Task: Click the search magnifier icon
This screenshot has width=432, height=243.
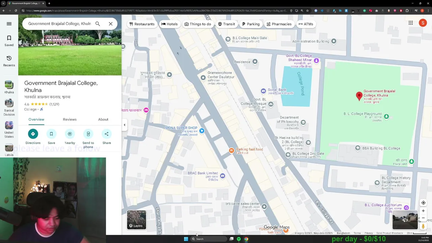Action: point(98,24)
